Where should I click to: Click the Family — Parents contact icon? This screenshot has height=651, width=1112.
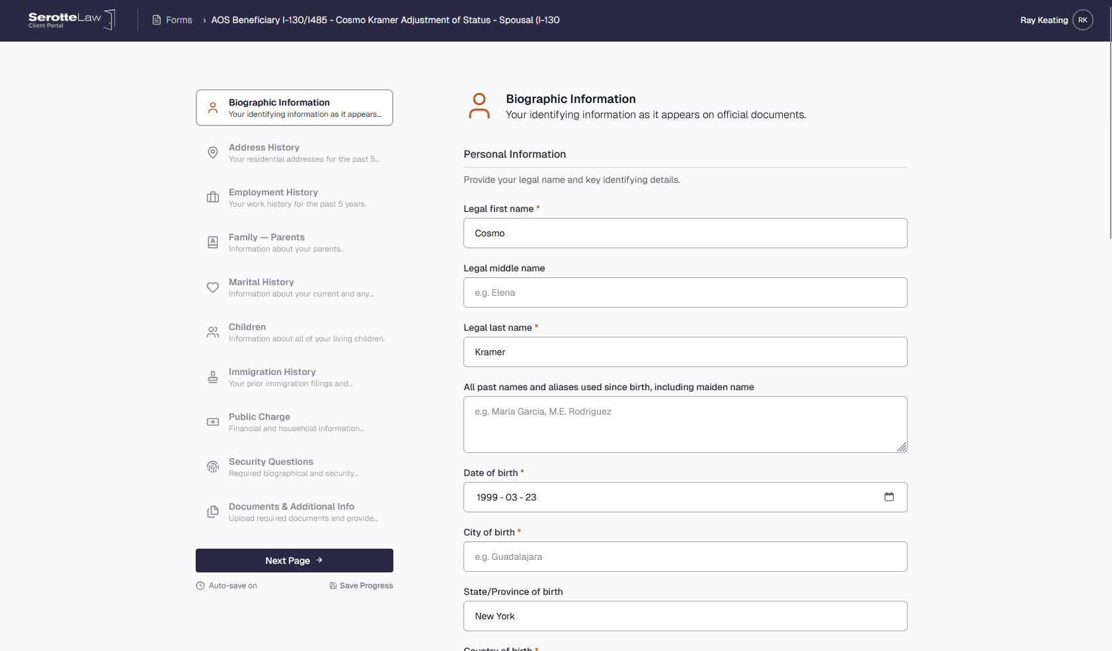213,242
